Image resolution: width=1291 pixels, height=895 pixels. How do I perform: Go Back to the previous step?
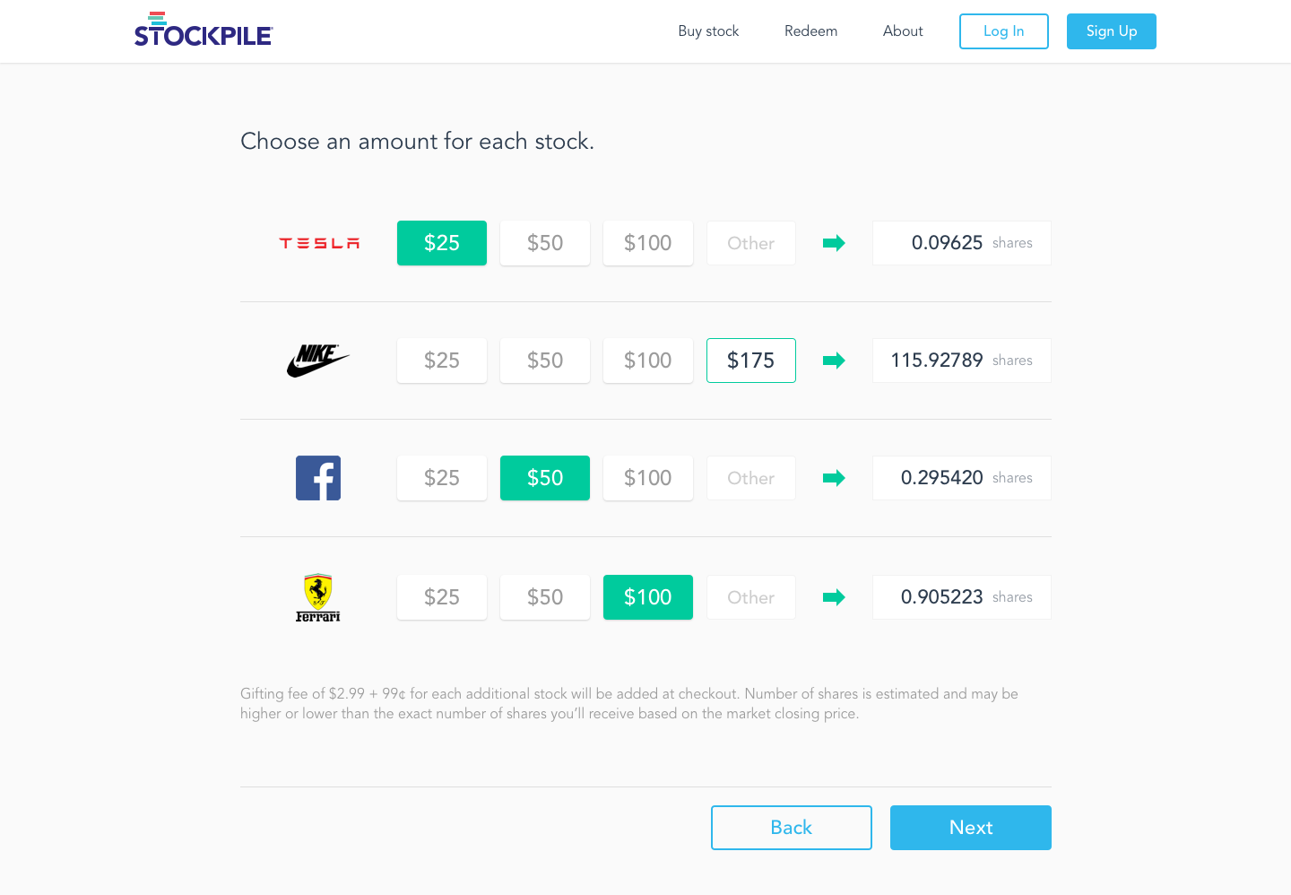pos(791,828)
